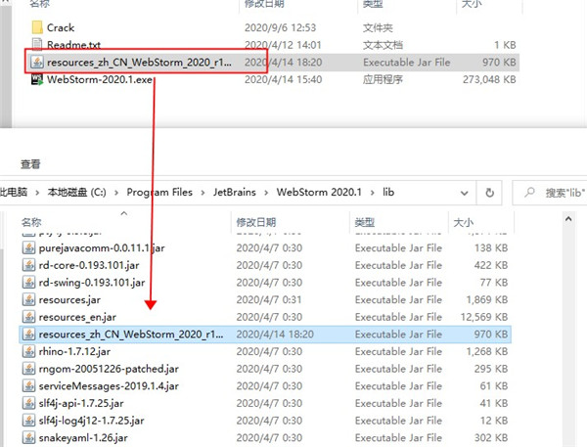Click the Crack folder icon
Screen dimensions: 587x447
[x=36, y=27]
